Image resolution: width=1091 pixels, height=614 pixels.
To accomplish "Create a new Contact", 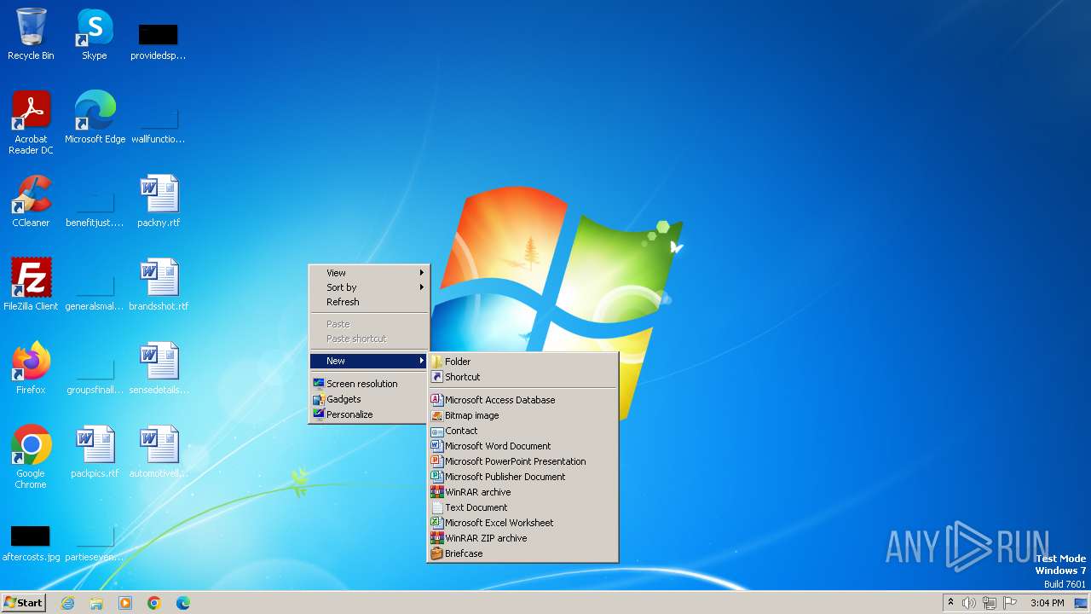I will point(522,431).
